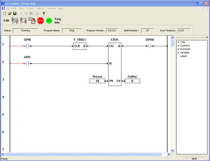This screenshot has height=161, width=210.
Task: Click the Scan Time field showing 0.10
Action: click(x=184, y=31)
